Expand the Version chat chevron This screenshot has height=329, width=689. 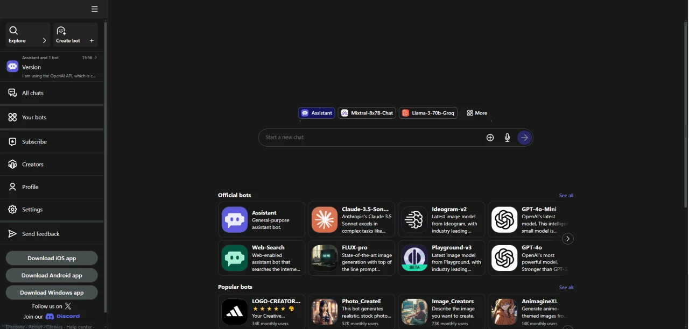[96, 58]
